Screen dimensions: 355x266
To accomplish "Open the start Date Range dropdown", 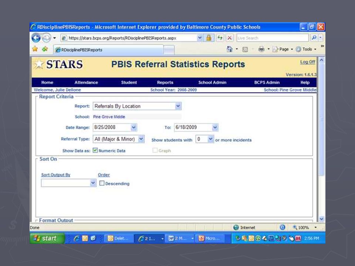I will (x=133, y=127).
